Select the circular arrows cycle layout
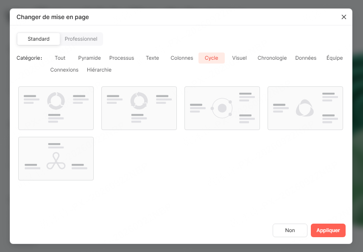 click(139, 108)
